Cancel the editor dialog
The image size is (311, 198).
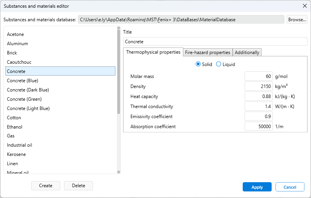[290, 187]
